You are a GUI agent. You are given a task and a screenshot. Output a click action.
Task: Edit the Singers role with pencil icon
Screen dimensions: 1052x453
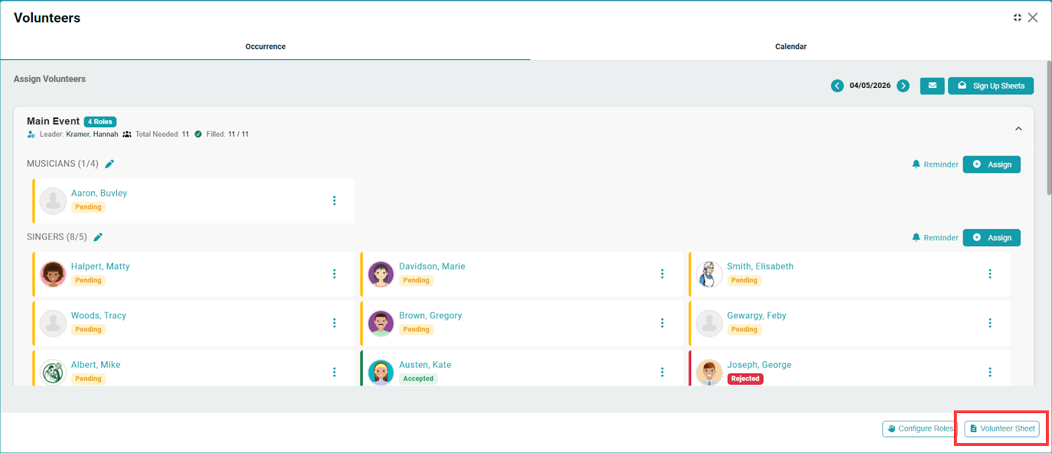(x=98, y=237)
